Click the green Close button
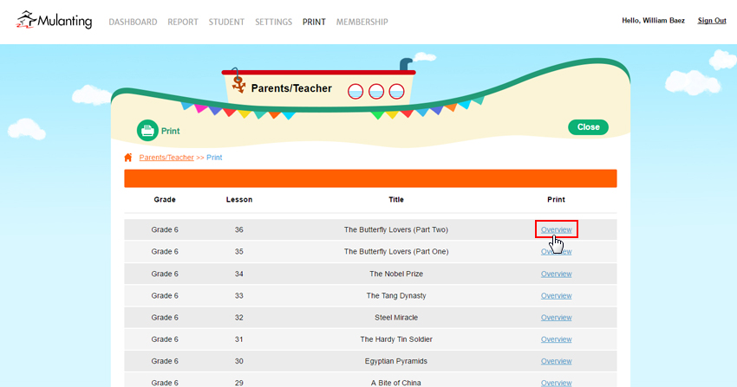737x387 pixels. click(x=588, y=127)
